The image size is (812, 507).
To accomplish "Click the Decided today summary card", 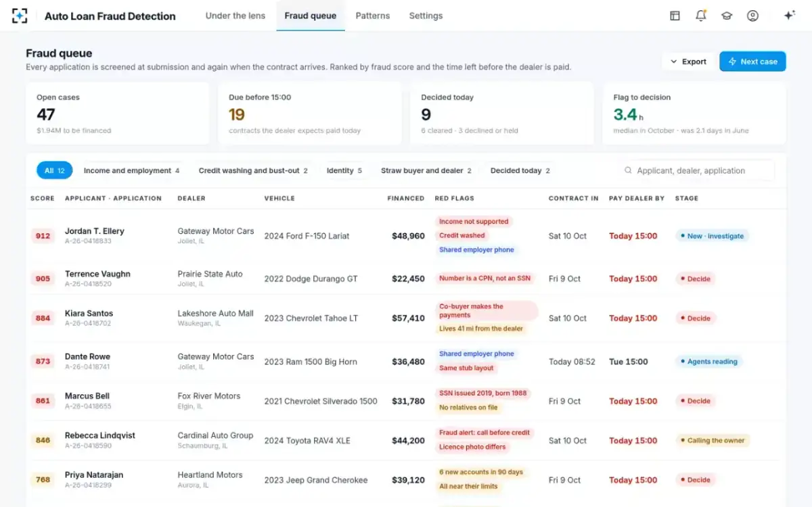I will click(x=502, y=114).
